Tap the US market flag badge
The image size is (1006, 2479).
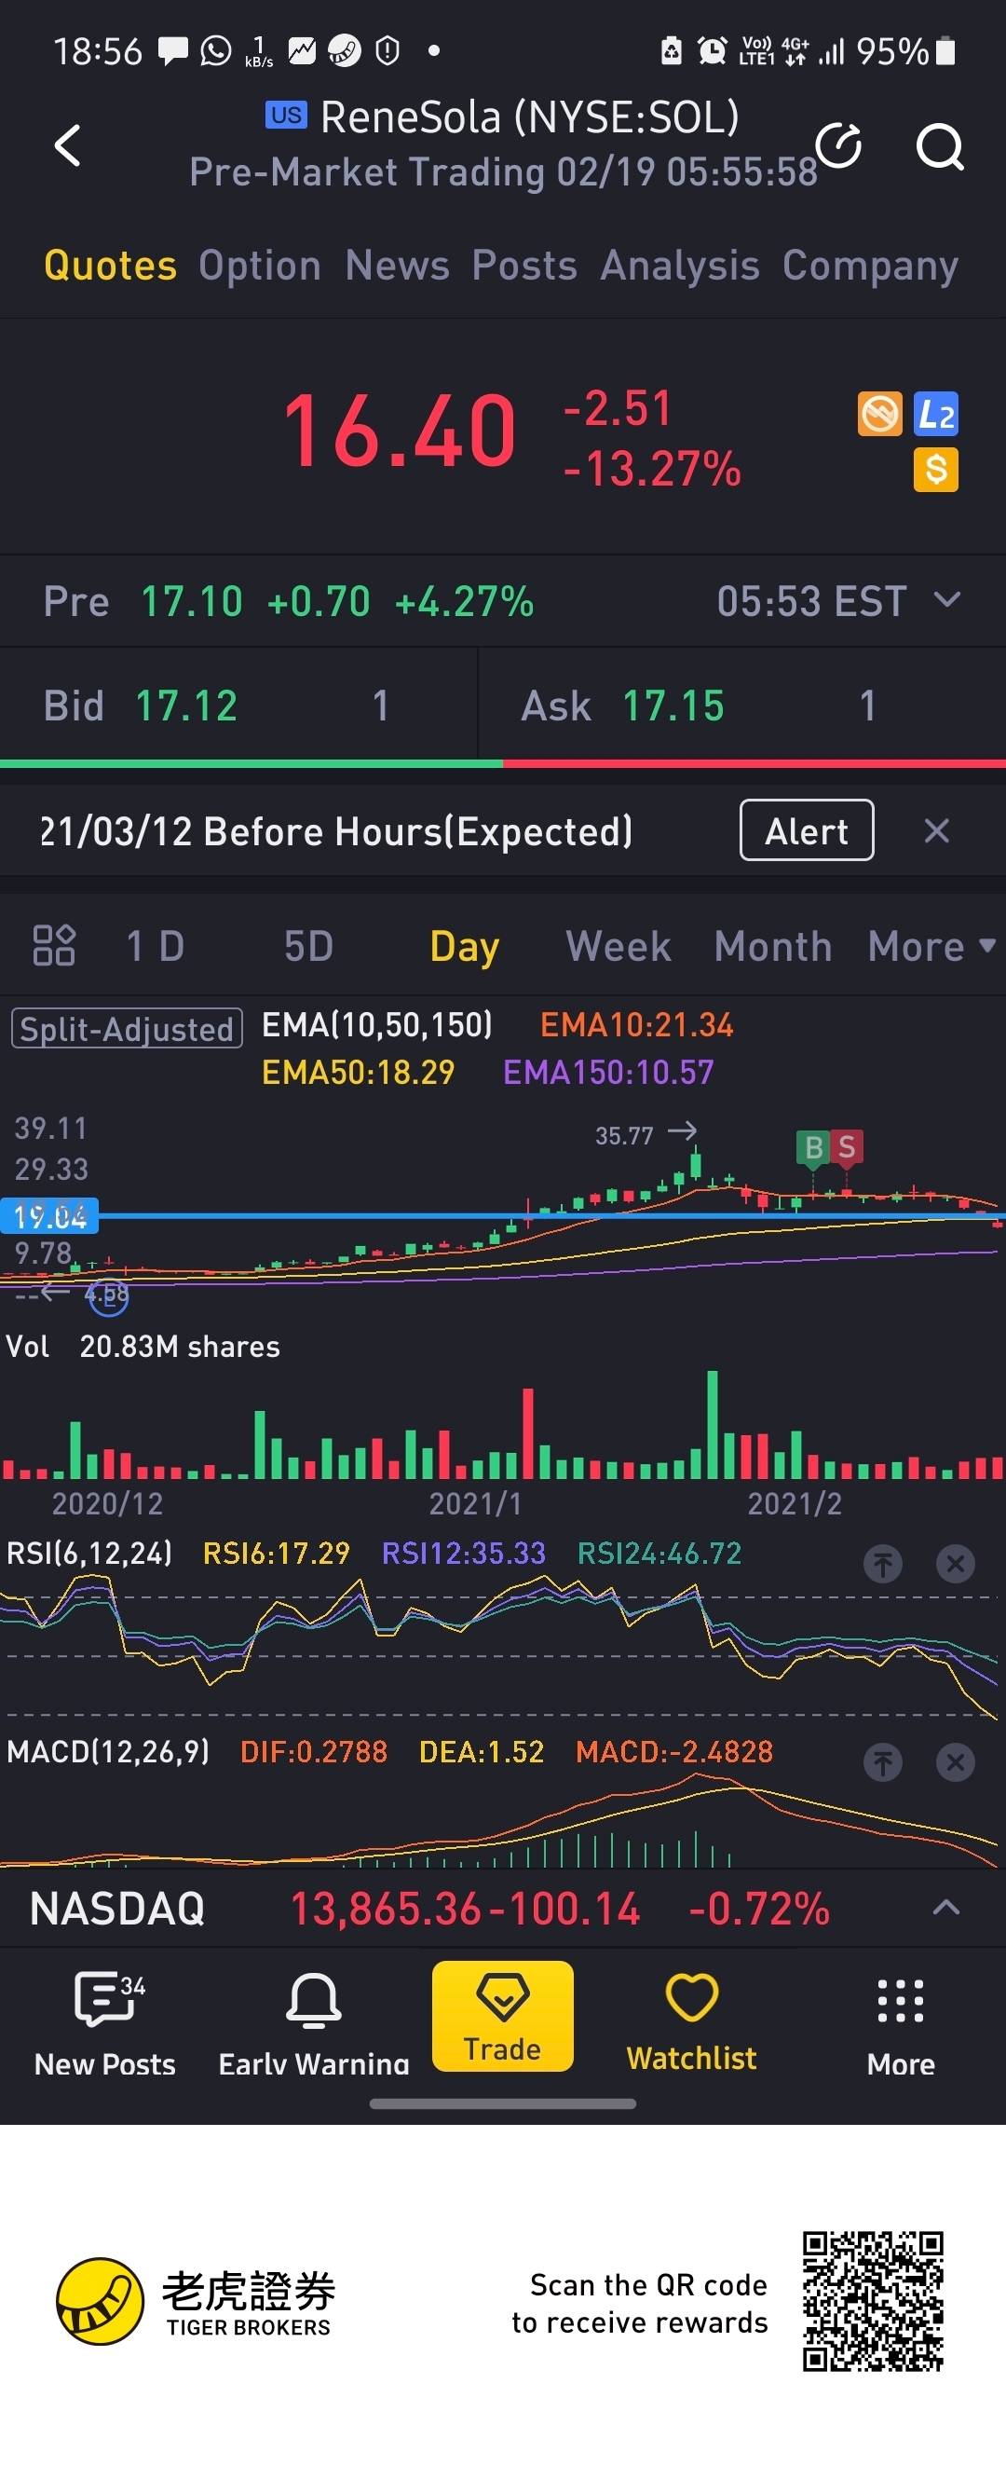click(x=286, y=115)
